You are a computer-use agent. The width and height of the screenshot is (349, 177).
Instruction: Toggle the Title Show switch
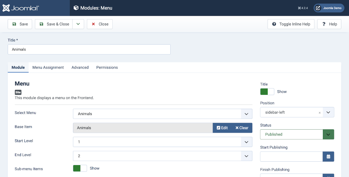pos(267,92)
